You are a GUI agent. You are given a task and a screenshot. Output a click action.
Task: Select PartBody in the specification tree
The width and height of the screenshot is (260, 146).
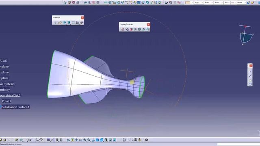click(5, 90)
